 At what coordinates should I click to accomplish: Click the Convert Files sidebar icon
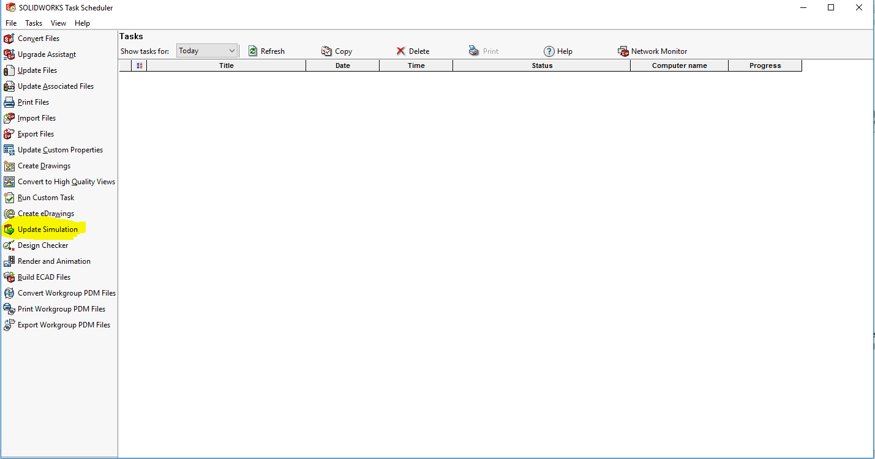[x=9, y=39]
